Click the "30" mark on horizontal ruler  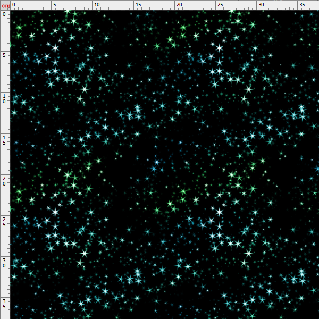tap(261, 5)
